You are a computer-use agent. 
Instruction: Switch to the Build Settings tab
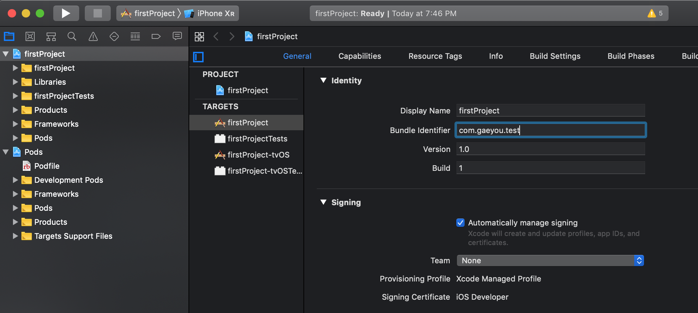point(555,56)
